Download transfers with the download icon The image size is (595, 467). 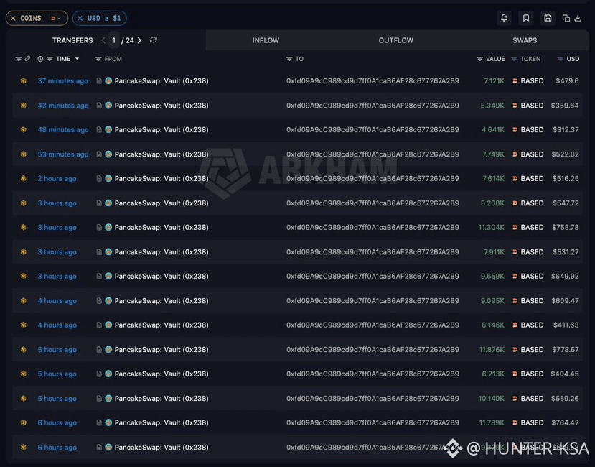tap(578, 18)
